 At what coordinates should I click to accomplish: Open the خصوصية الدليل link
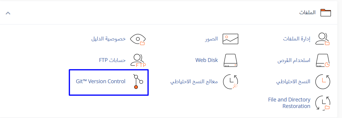[x=108, y=39]
